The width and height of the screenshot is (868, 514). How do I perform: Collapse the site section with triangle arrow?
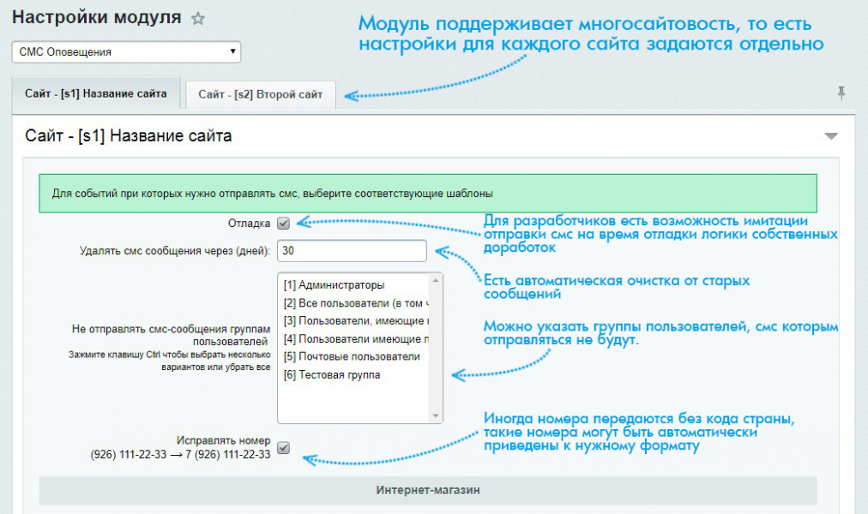click(x=831, y=136)
